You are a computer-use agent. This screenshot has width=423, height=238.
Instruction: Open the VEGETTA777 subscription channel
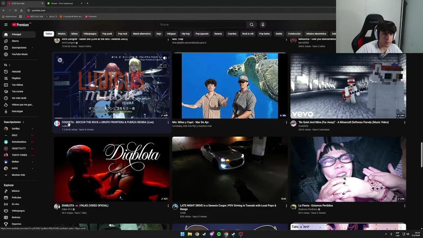point(19,148)
